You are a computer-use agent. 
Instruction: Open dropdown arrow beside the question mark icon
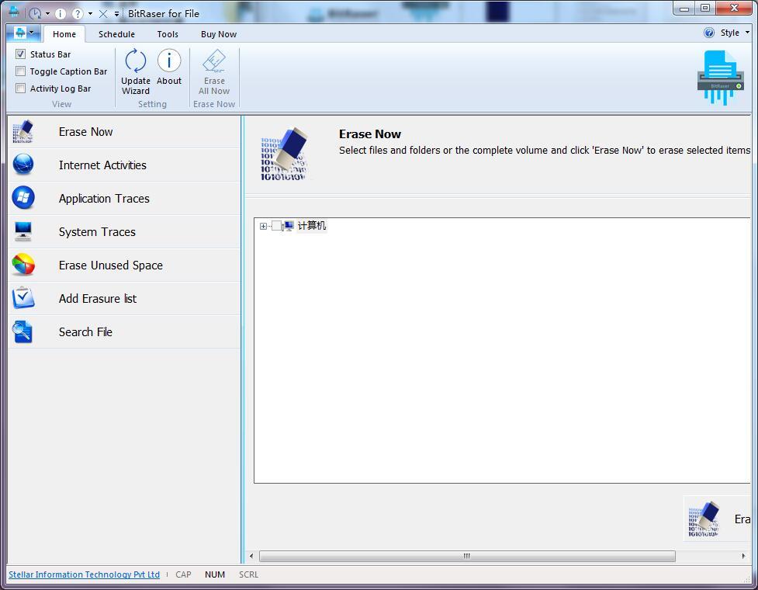click(90, 14)
